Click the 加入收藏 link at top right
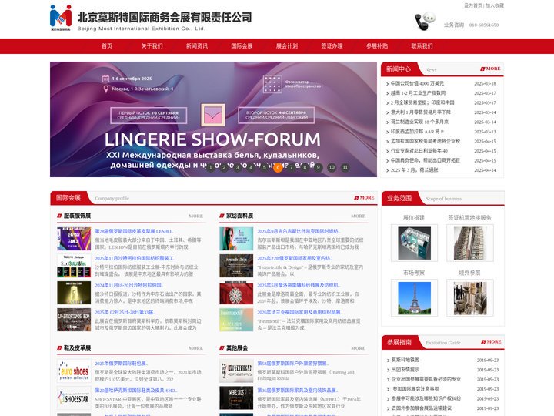Viewport: 554px width, 416px height. (x=495, y=5)
